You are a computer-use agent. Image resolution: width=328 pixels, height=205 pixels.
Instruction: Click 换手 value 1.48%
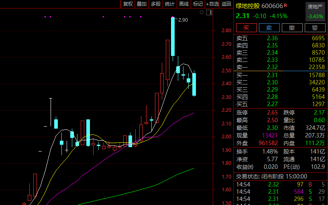pyautogui.click(x=270, y=152)
